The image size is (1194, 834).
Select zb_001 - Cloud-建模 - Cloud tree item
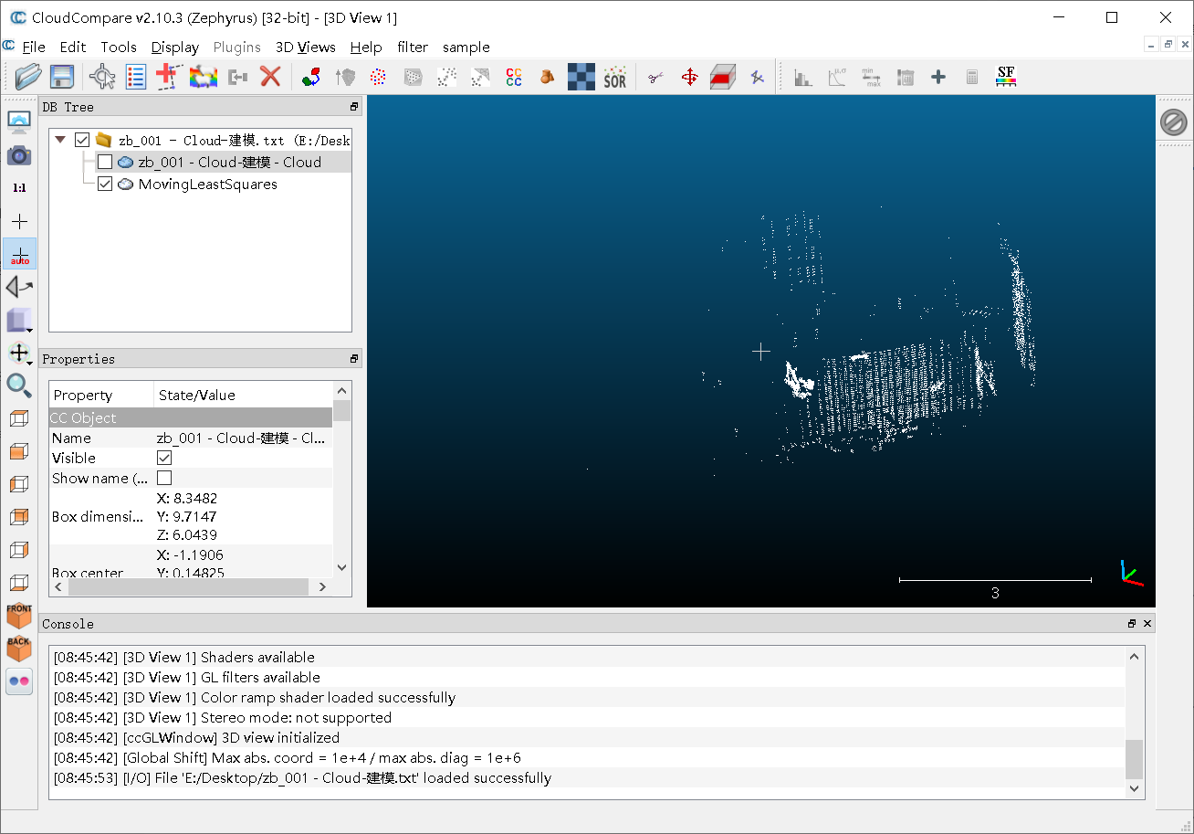[229, 162]
